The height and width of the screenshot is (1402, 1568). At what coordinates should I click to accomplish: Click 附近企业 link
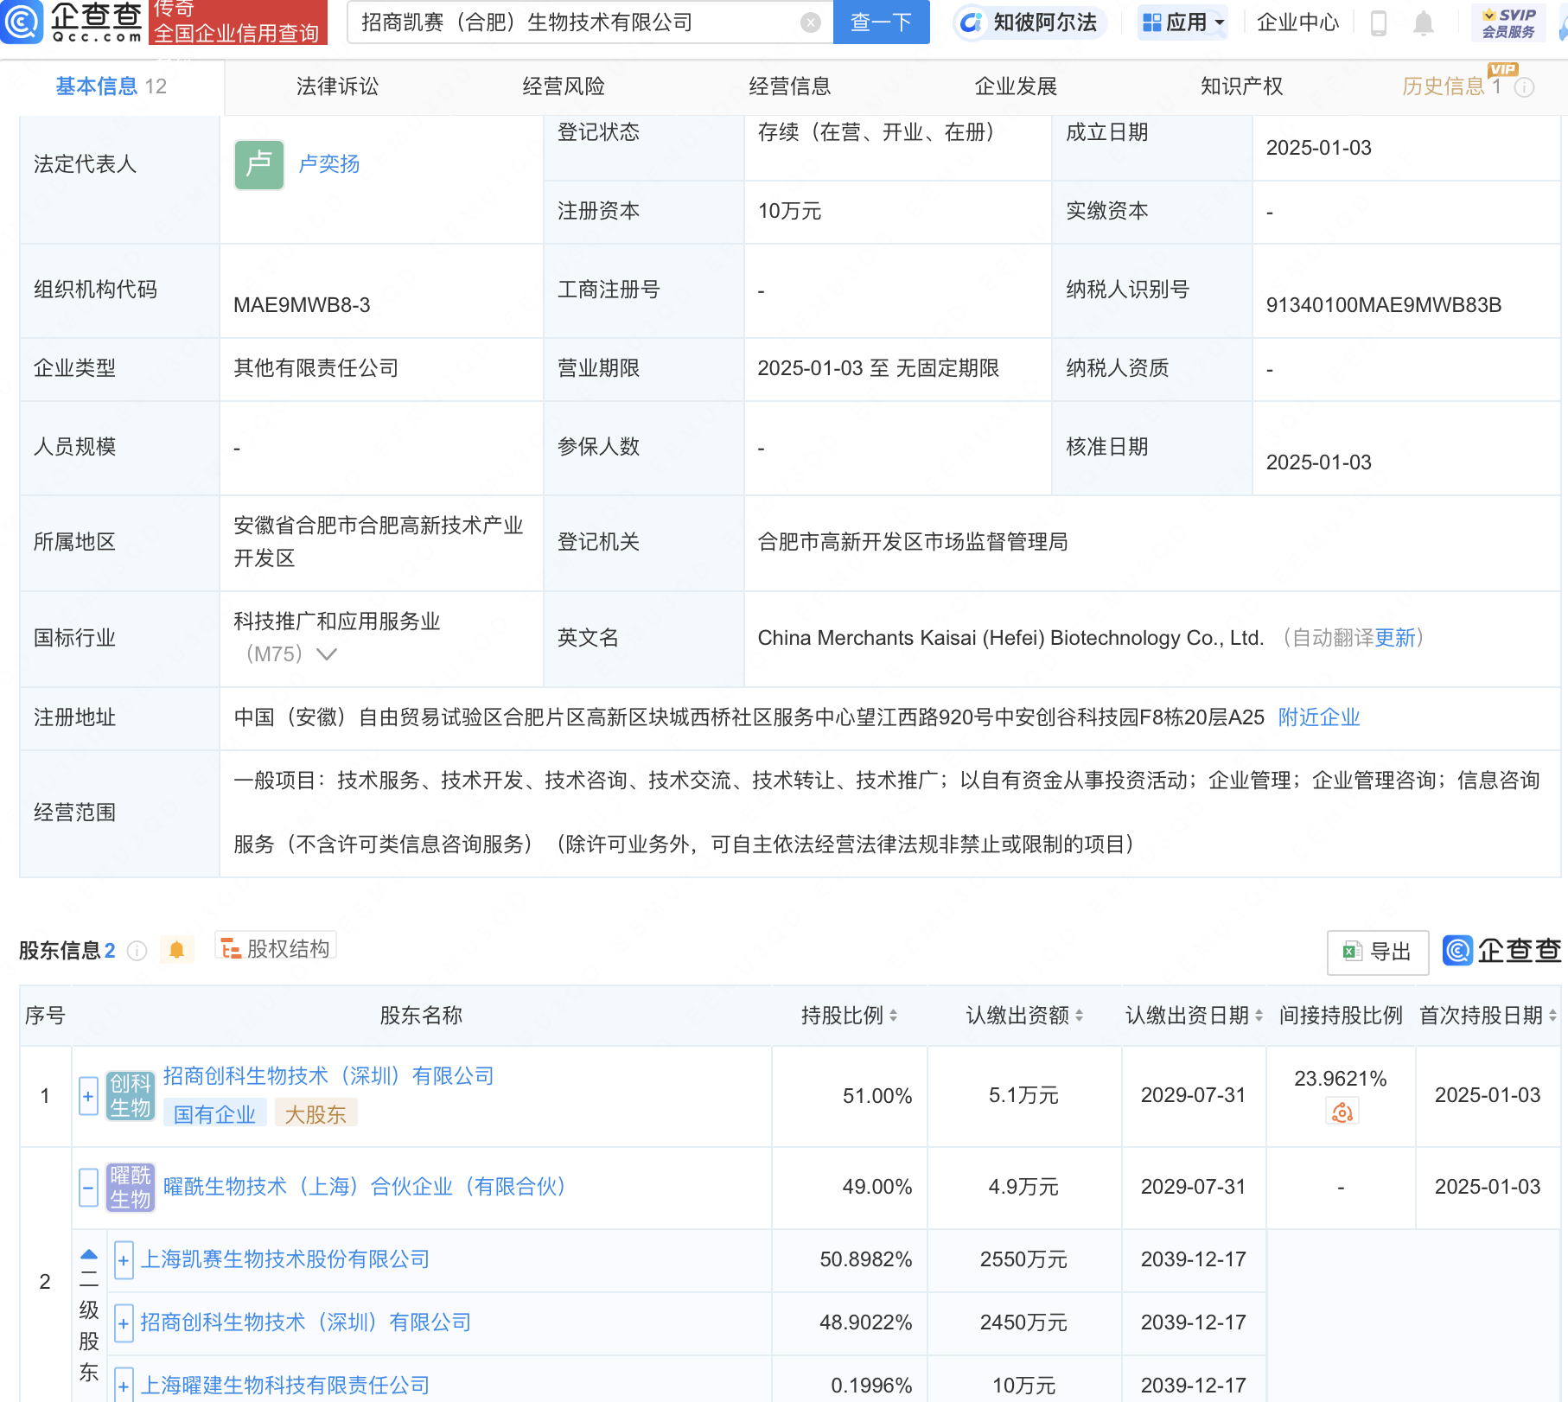click(x=1319, y=717)
